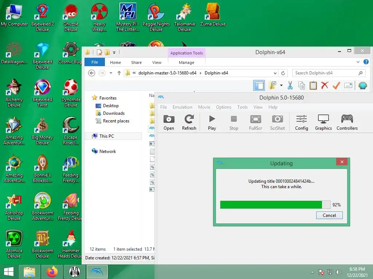Click the ScrShot screenshot icon
Screen dimensions: 373x279
277,122
